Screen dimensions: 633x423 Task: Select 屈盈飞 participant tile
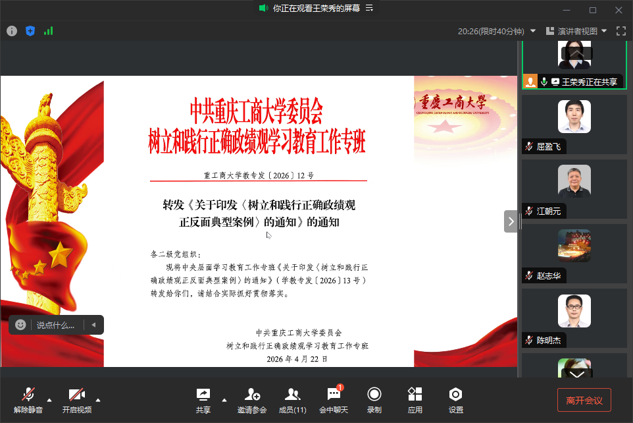click(574, 124)
